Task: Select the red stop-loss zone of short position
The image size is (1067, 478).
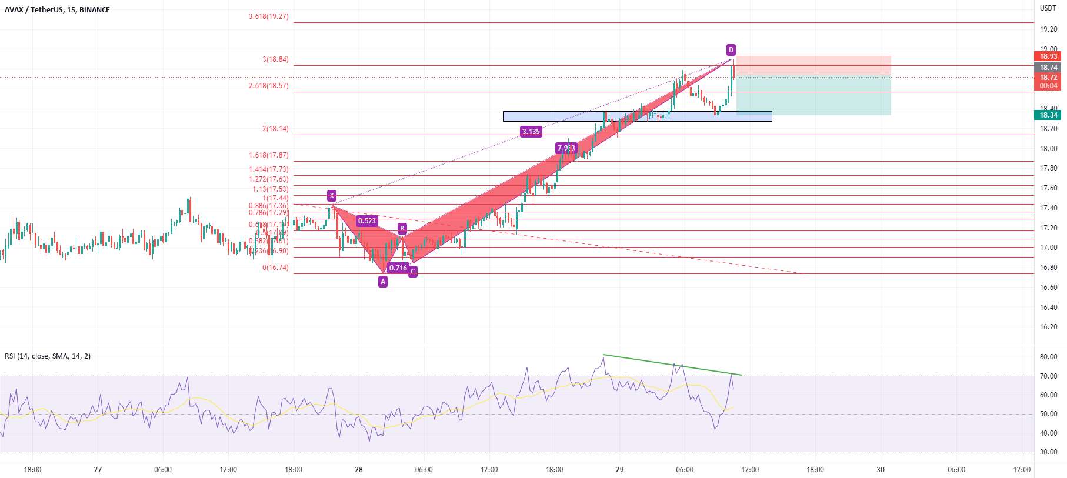Action: tap(813, 65)
